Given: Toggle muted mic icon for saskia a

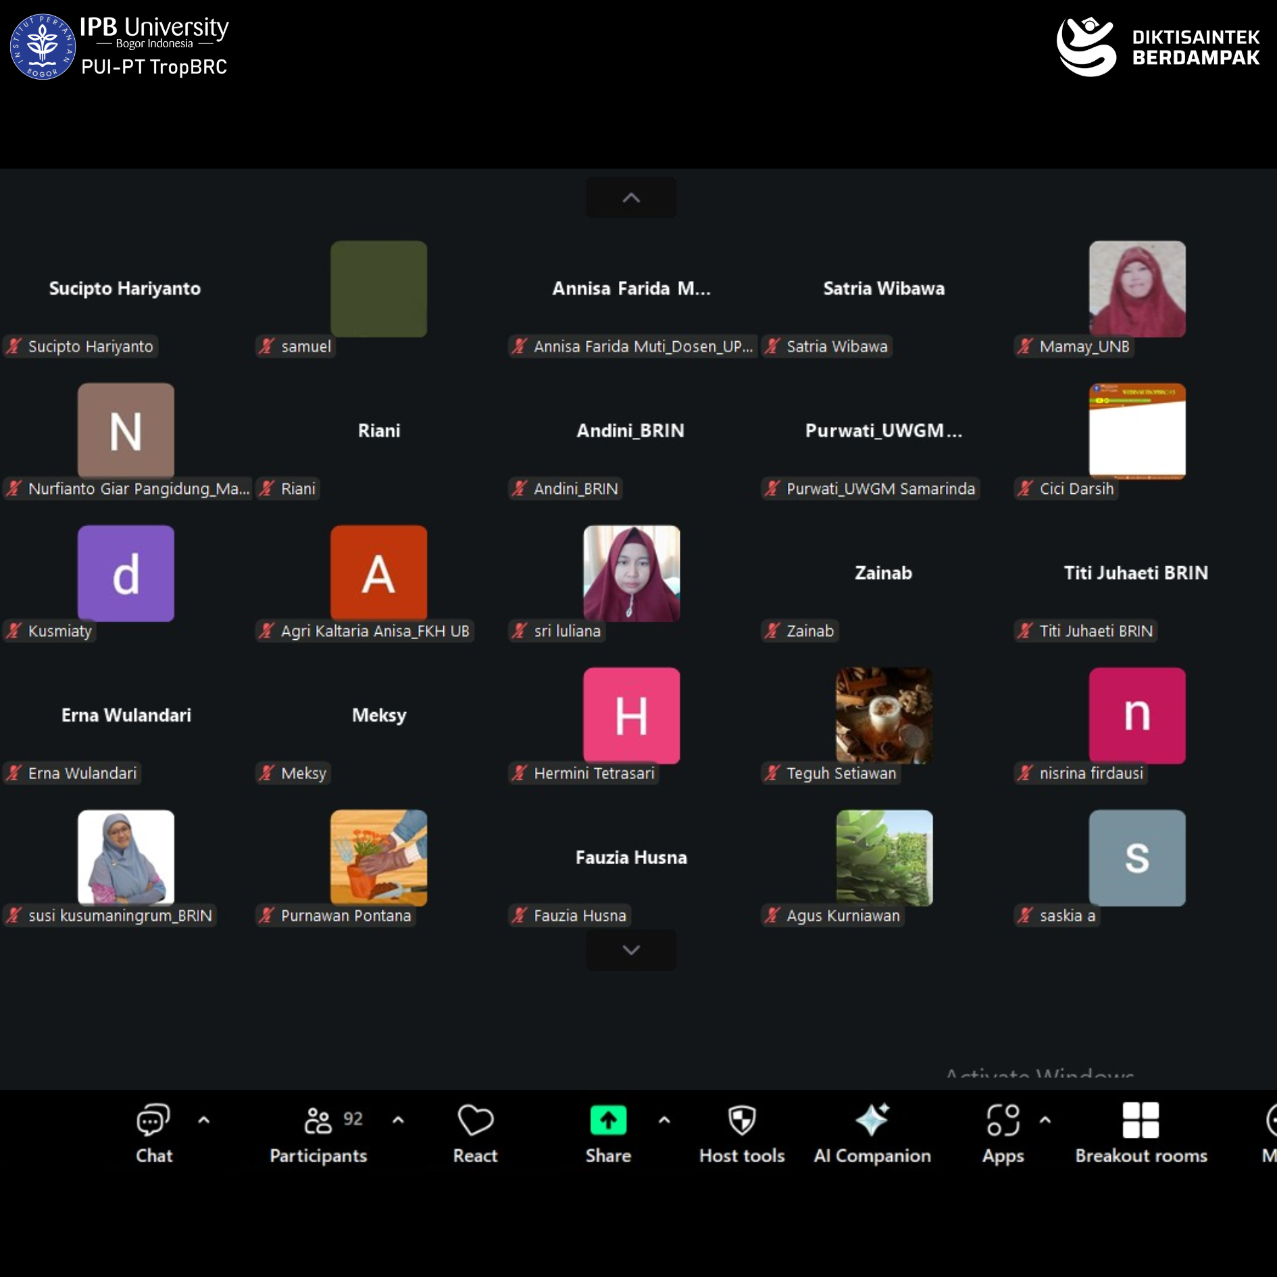Looking at the screenshot, I should (x=1026, y=916).
